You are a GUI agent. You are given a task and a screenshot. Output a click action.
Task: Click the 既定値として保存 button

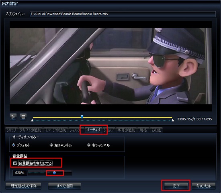(x=23, y=186)
